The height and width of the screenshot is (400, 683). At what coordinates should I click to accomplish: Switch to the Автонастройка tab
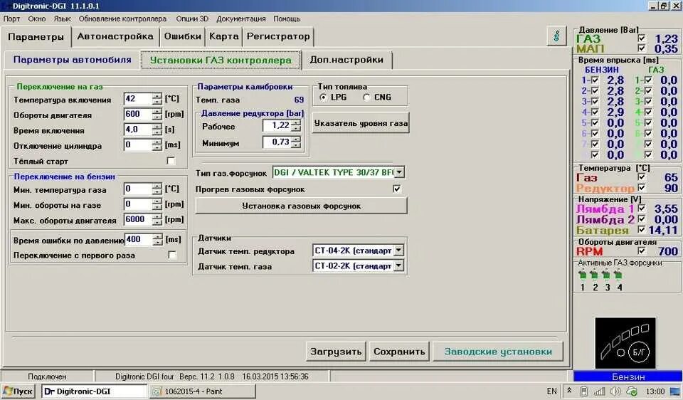tap(115, 36)
